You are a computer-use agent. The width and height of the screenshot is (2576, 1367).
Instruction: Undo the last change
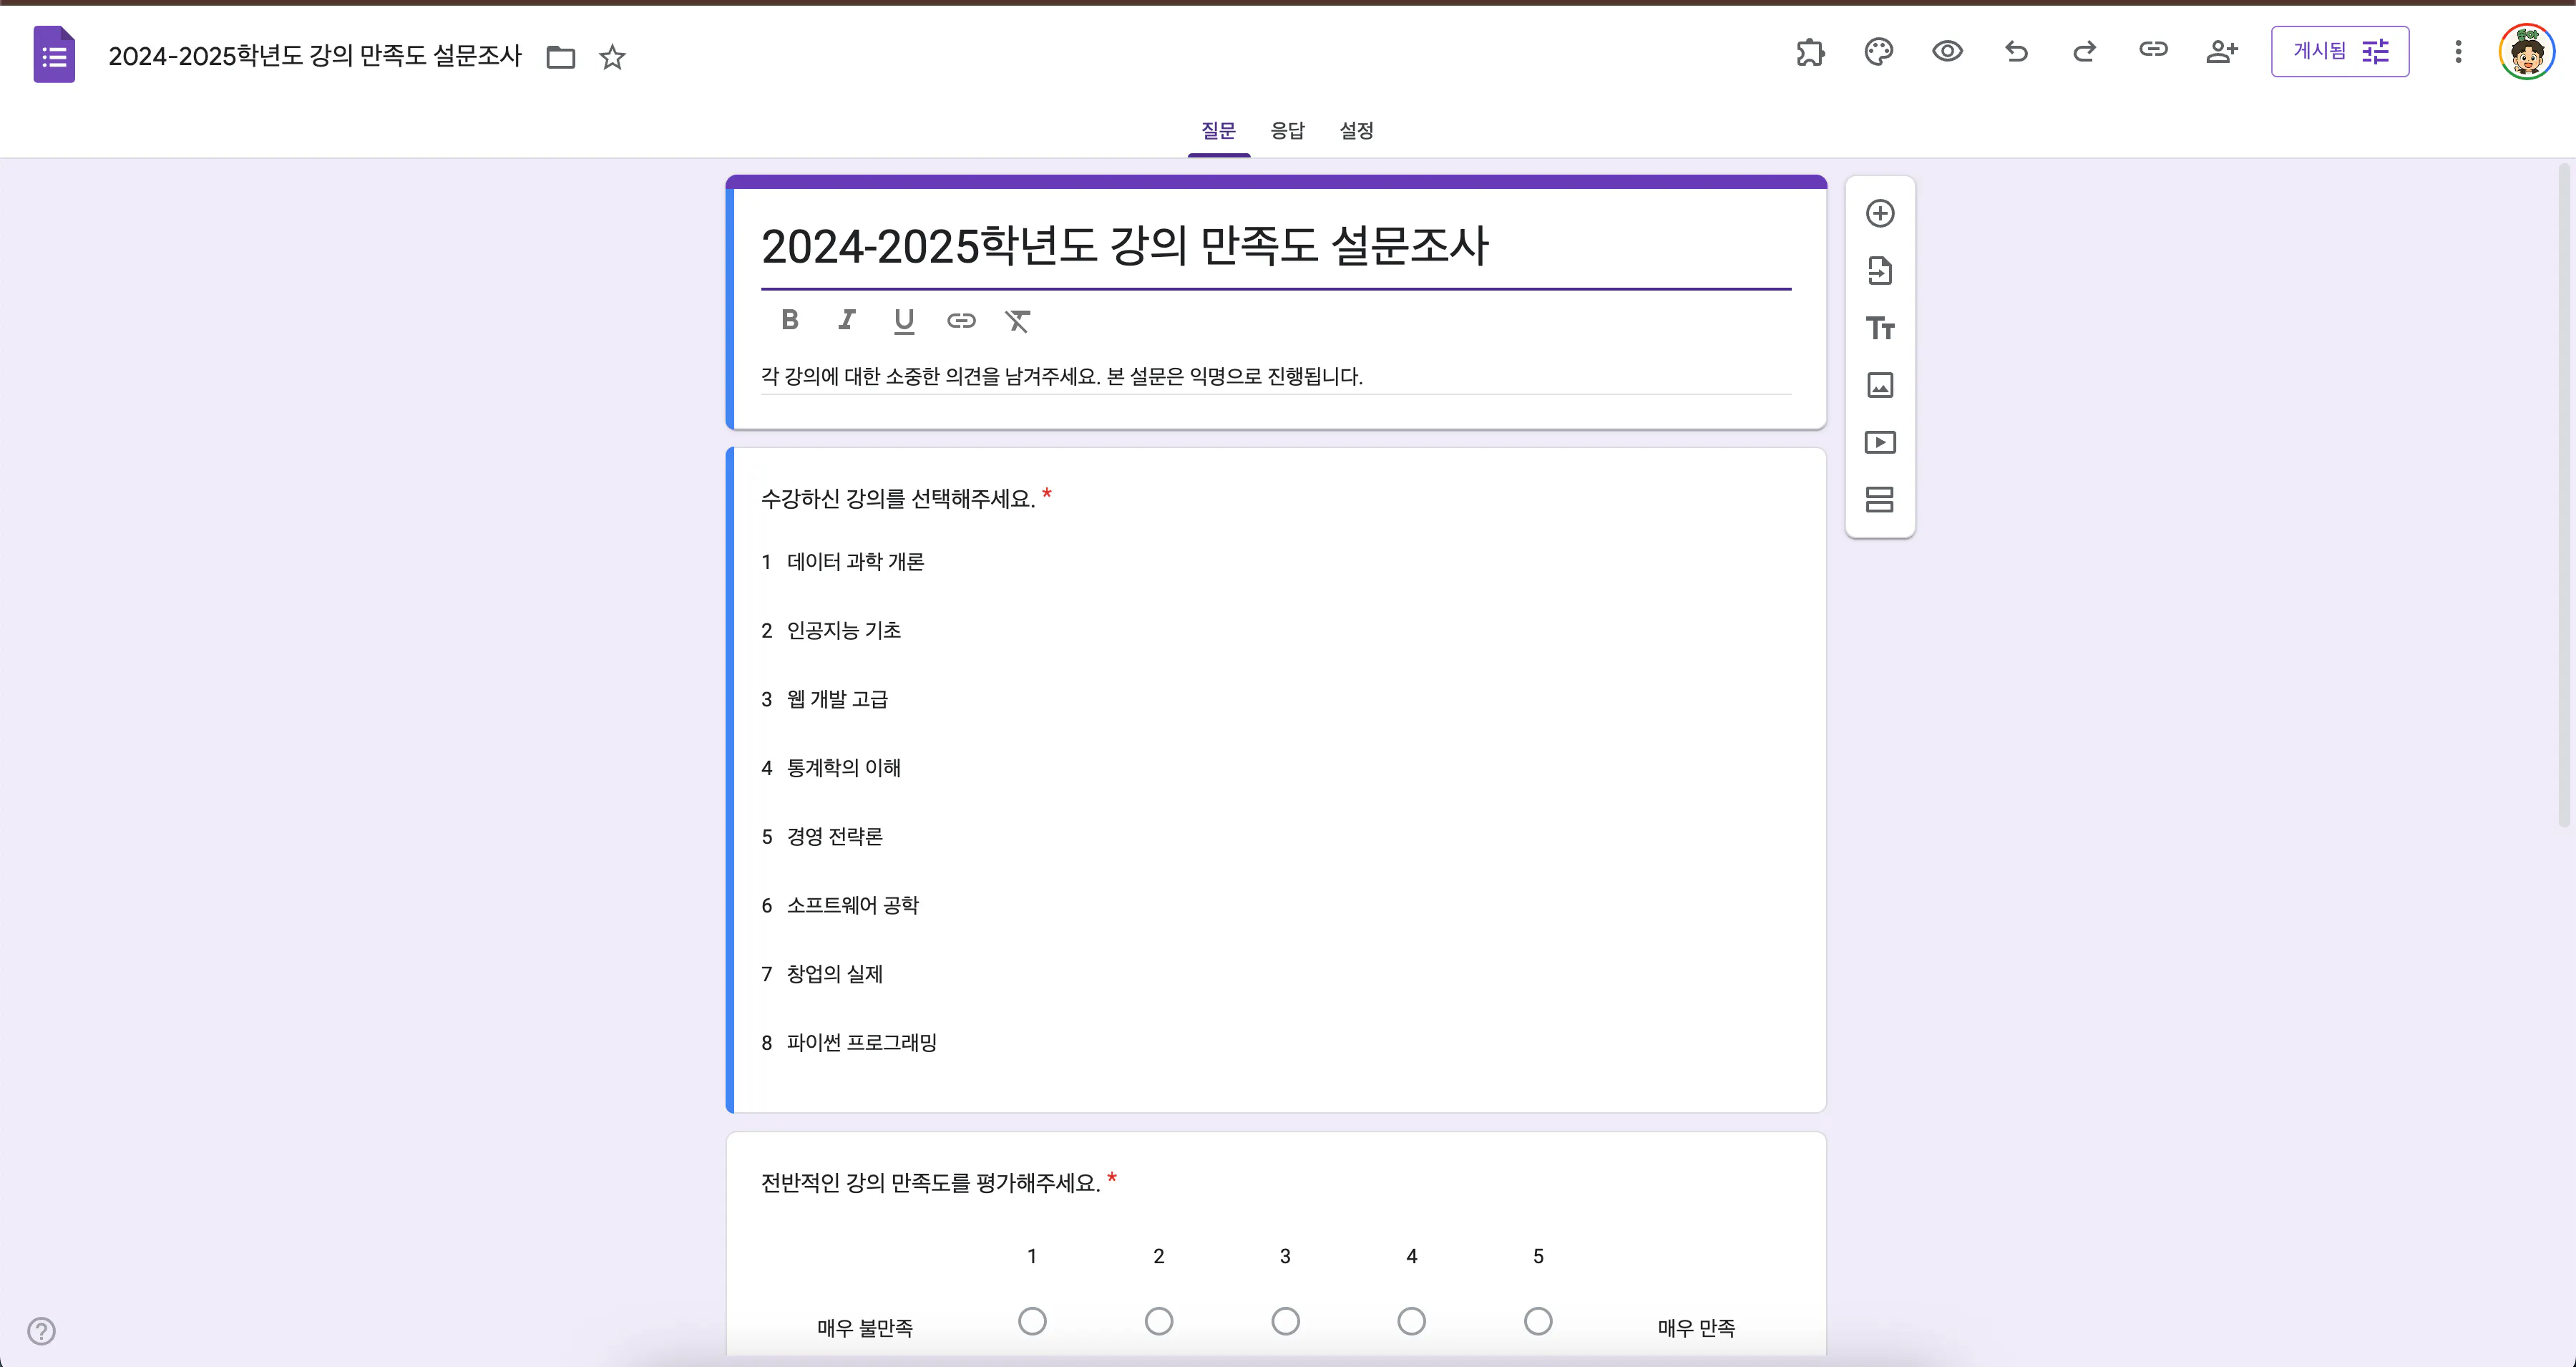pos(2016,51)
